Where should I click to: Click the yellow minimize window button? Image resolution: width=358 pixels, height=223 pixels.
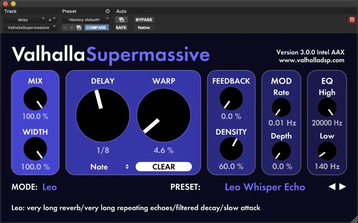tap(13, 4)
